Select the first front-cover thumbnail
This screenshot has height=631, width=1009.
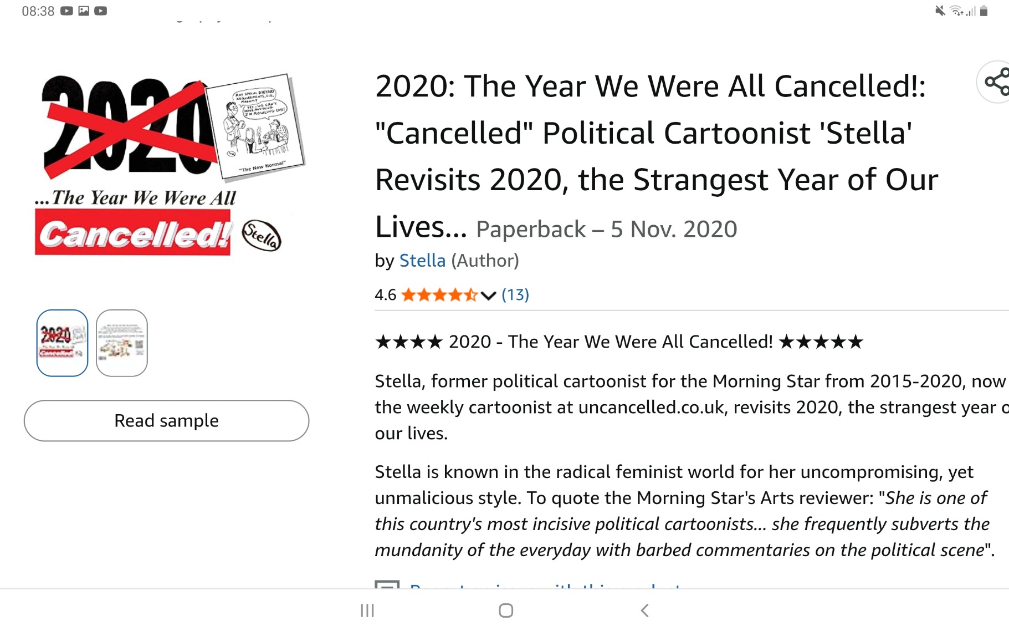(x=62, y=343)
